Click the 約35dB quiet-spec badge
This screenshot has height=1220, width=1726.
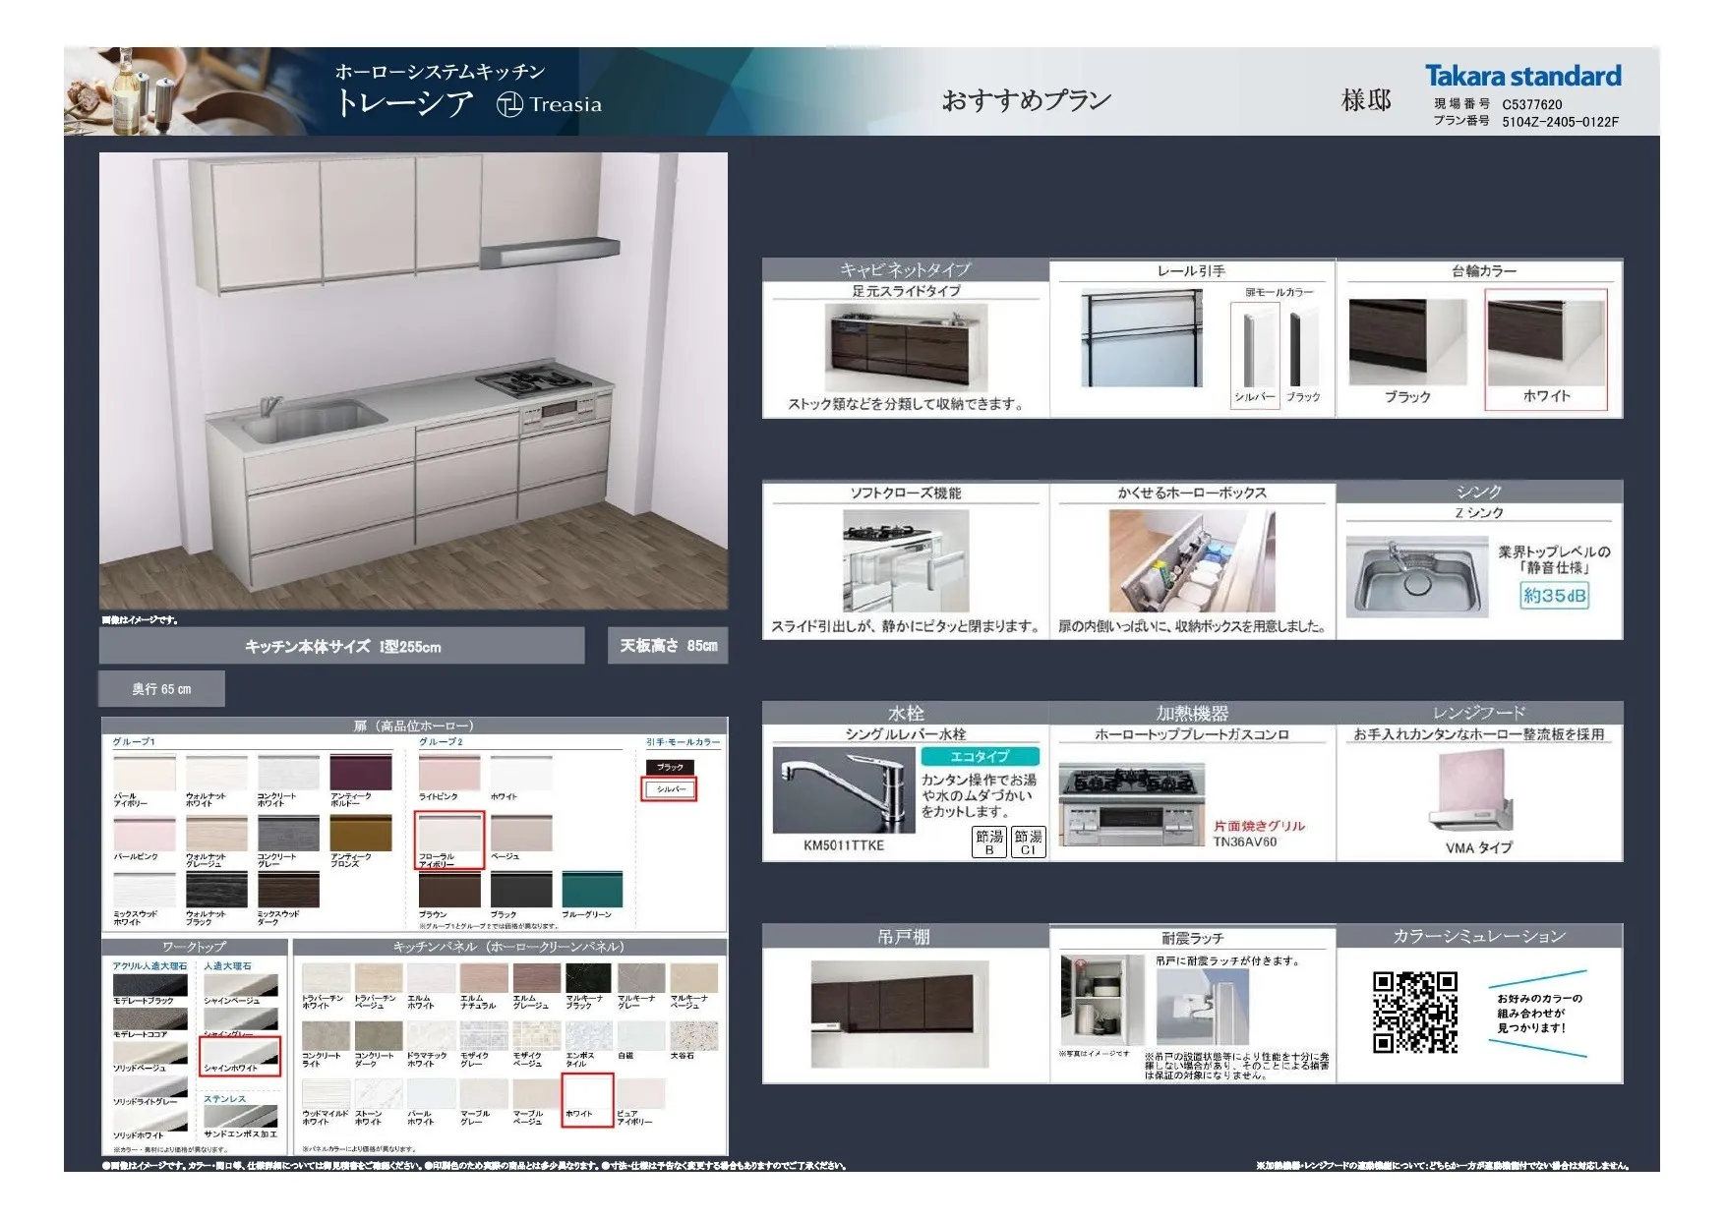click(1554, 595)
